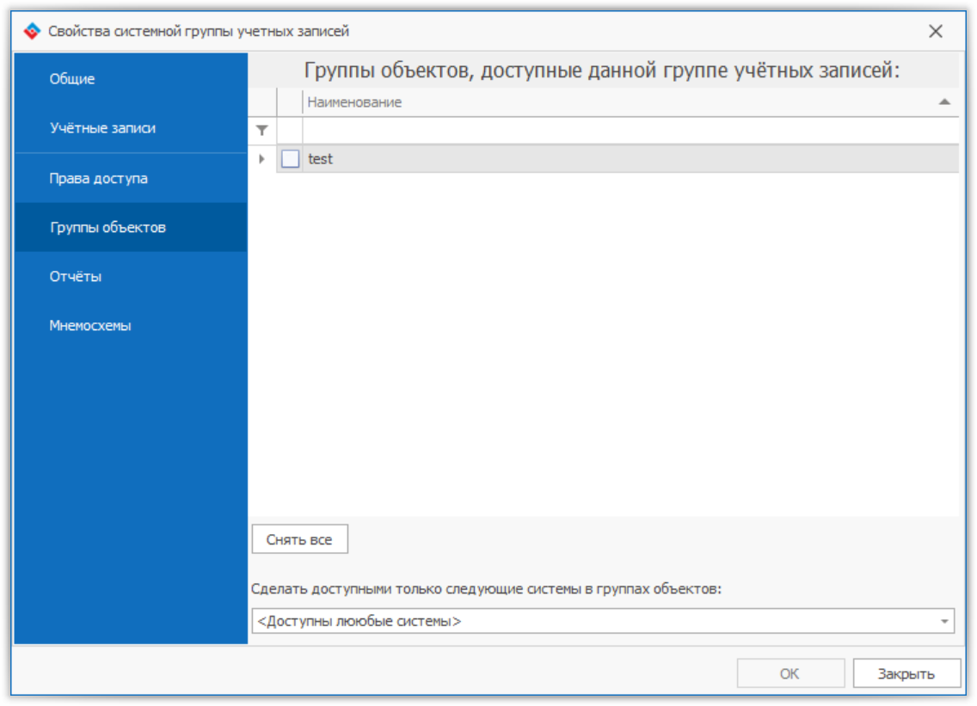Expand the test row arrow
Image resolution: width=977 pixels, height=706 pixels.
261,159
